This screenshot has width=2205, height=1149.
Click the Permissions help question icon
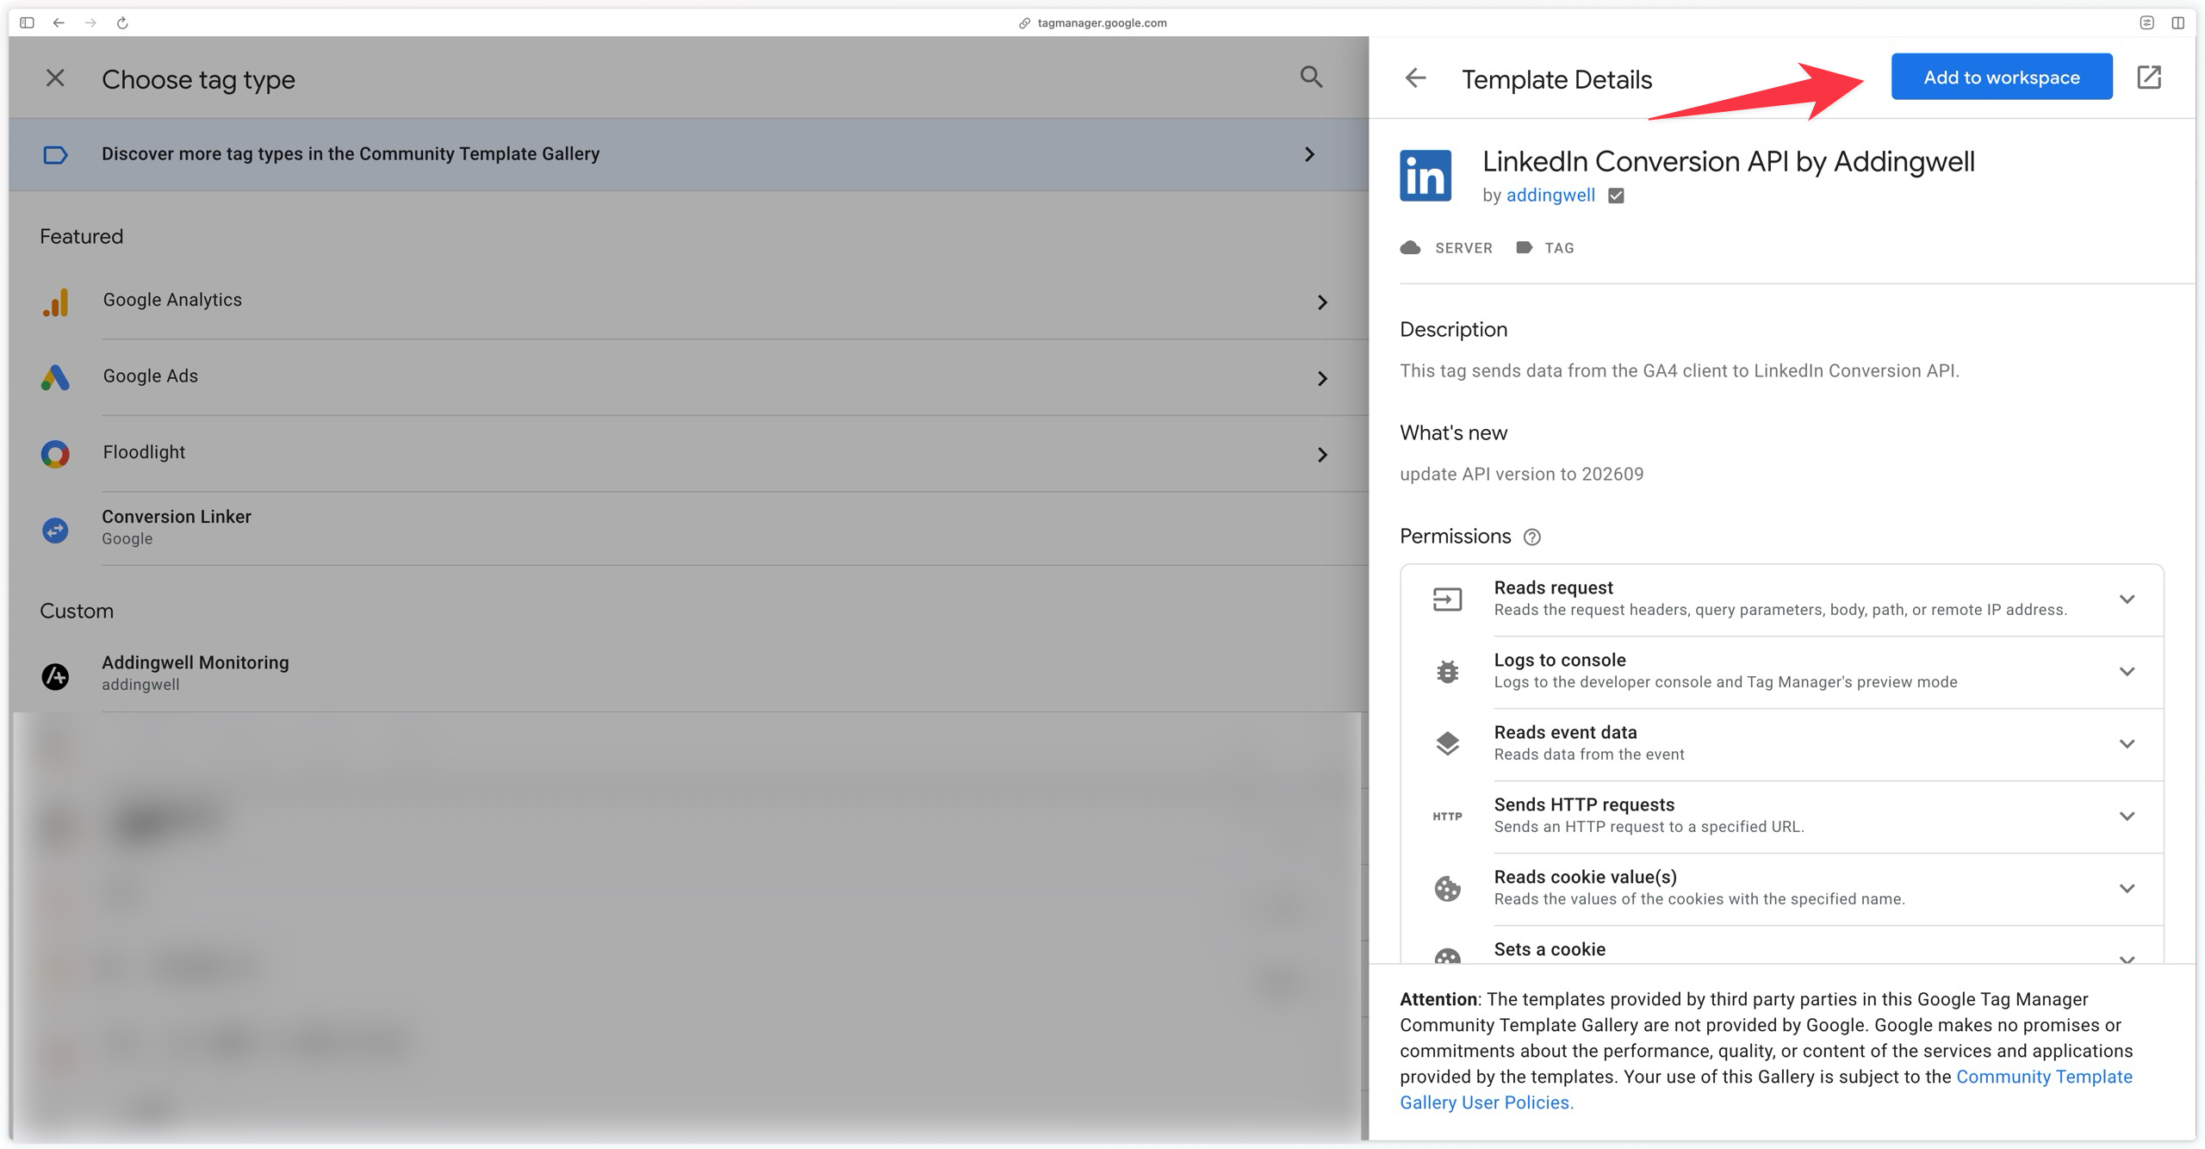(x=1531, y=537)
